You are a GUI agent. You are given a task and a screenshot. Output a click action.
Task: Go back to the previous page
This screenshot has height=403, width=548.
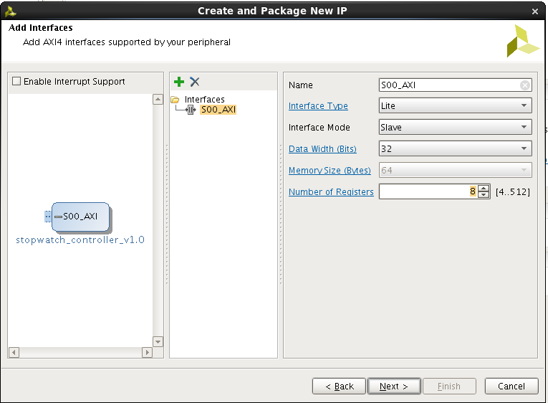click(339, 387)
